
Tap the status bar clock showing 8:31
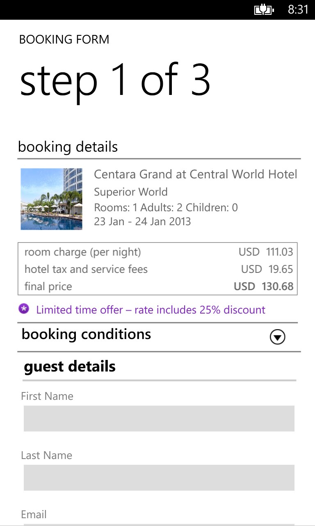(x=298, y=9)
